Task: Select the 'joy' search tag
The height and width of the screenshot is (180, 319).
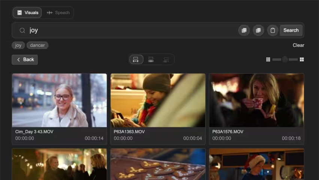Action: point(18,45)
